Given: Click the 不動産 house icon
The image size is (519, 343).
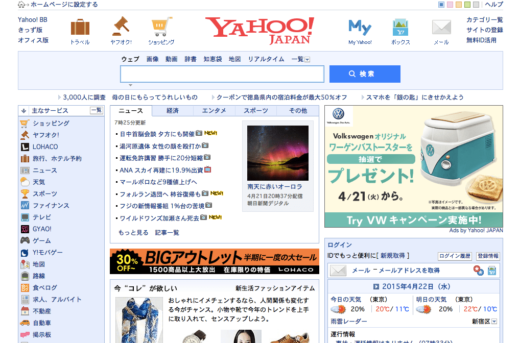Looking at the screenshot, I should [x=25, y=311].
